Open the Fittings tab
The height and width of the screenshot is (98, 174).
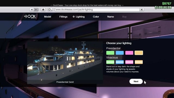tap(63, 17)
